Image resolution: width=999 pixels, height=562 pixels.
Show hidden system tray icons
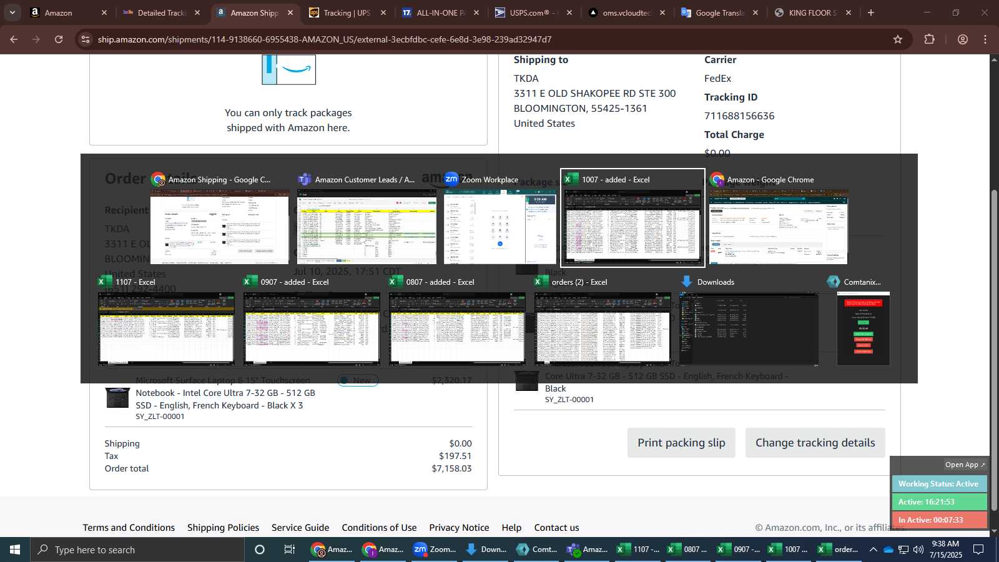click(x=874, y=550)
